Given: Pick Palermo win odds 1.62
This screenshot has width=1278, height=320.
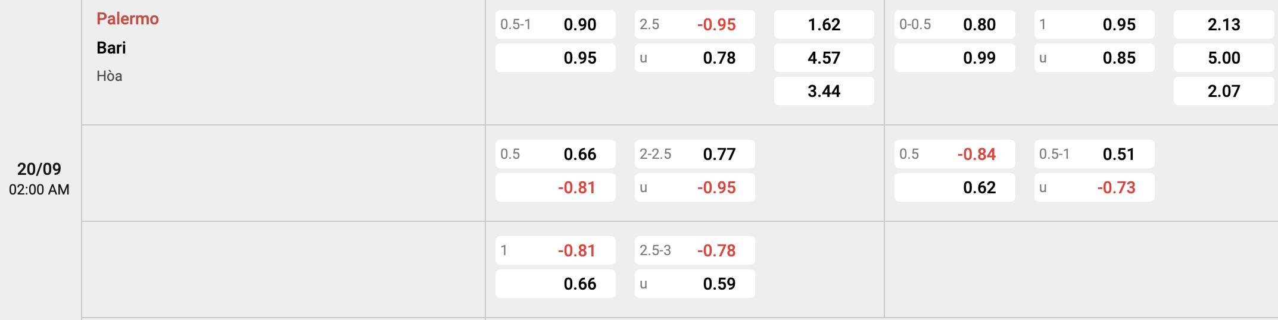Looking at the screenshot, I should click(824, 24).
